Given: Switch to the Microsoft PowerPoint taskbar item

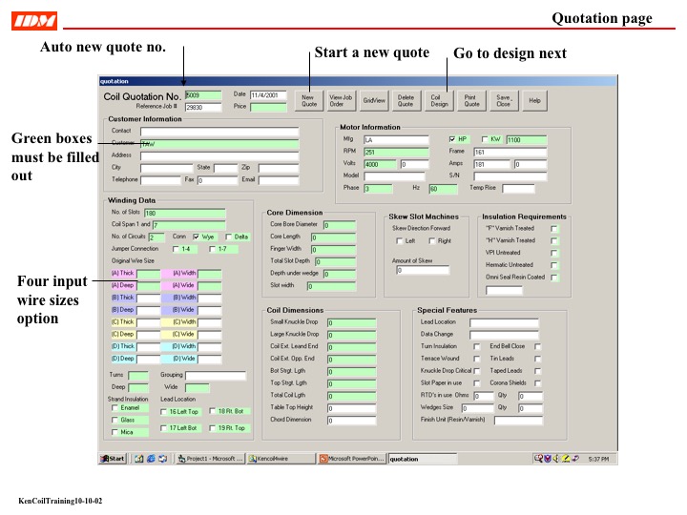Looking at the screenshot, I should pos(351,459).
